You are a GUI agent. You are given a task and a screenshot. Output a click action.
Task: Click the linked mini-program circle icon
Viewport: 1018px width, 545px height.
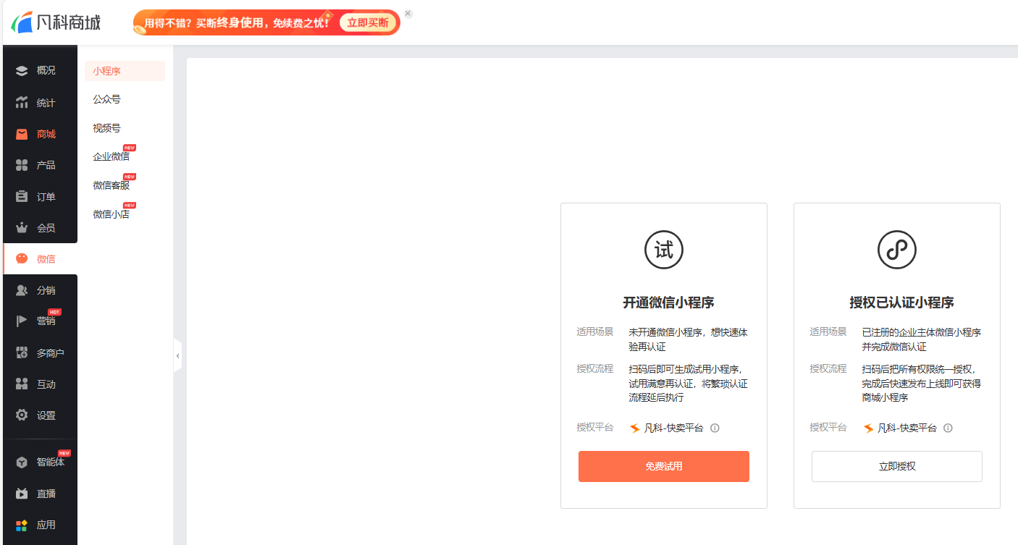point(897,250)
